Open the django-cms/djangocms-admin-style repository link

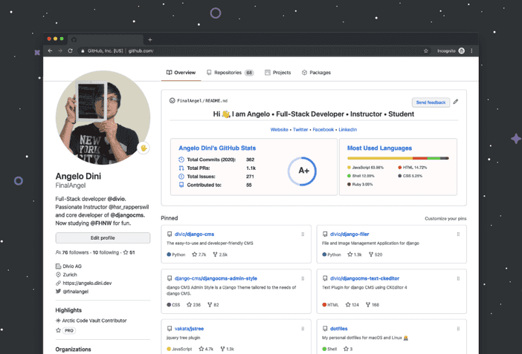(216, 278)
